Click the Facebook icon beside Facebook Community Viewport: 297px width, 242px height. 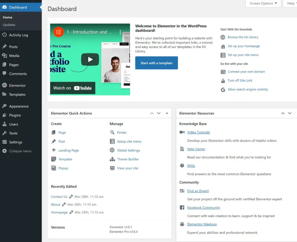tap(182, 208)
